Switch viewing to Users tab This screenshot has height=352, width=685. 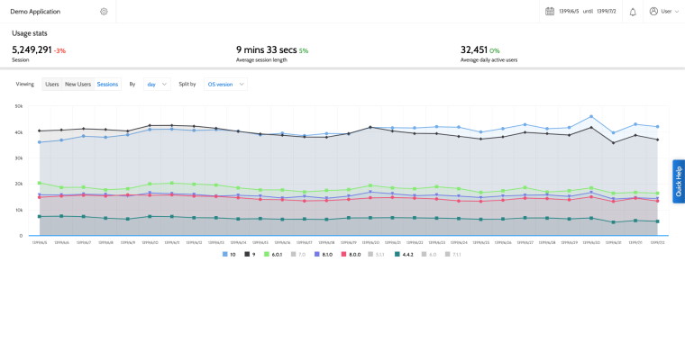pyautogui.click(x=52, y=85)
